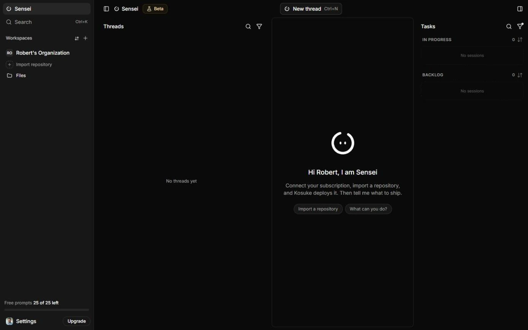Click the Tasks panel title
The height and width of the screenshot is (330, 528).
[428, 27]
